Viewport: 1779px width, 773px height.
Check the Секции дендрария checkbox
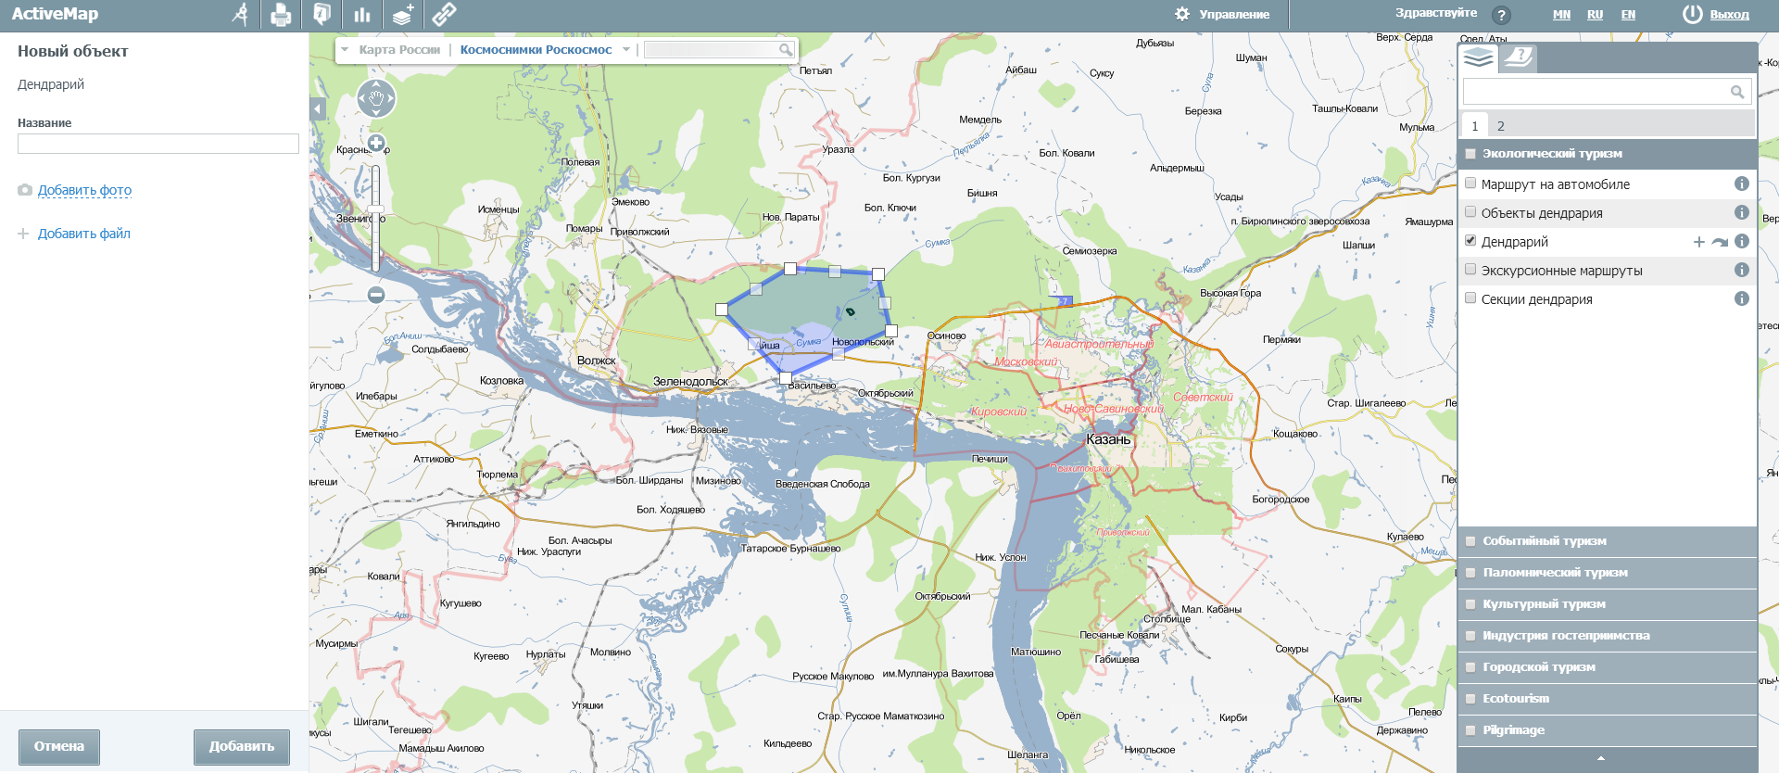pyautogui.click(x=1470, y=298)
